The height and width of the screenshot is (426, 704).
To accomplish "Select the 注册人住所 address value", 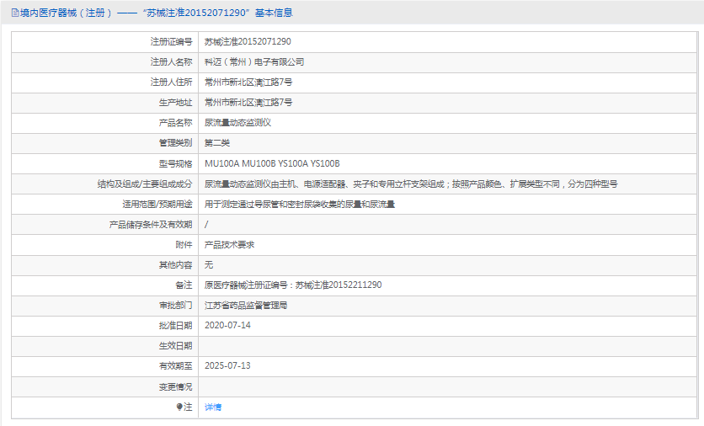I will [248, 83].
